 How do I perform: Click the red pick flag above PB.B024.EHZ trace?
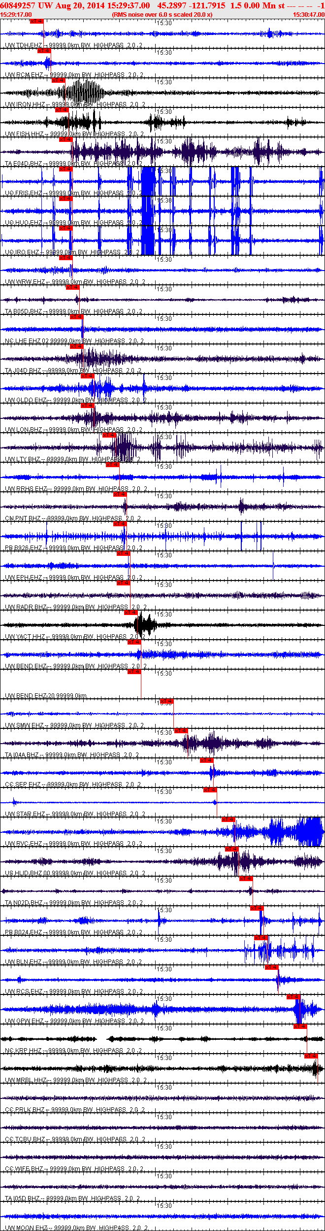tap(257, 908)
